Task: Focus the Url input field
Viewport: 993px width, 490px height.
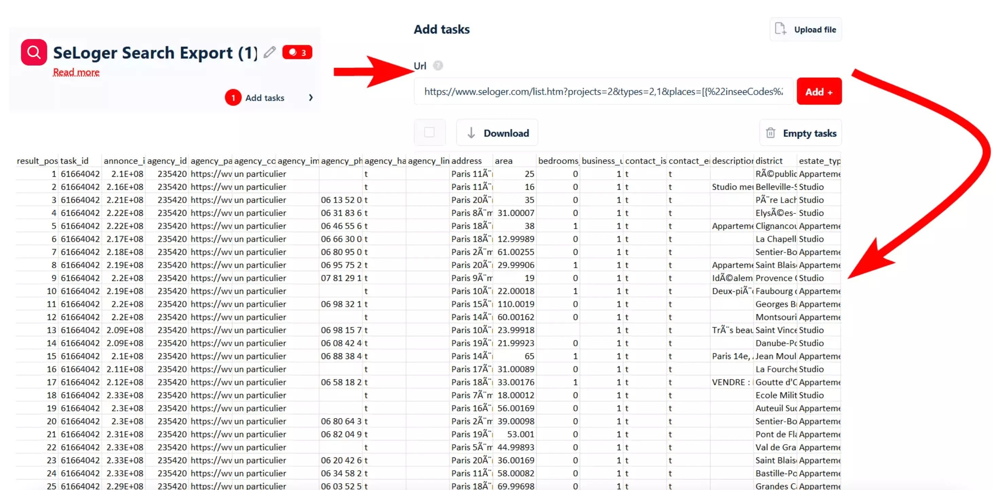Action: coord(603,92)
